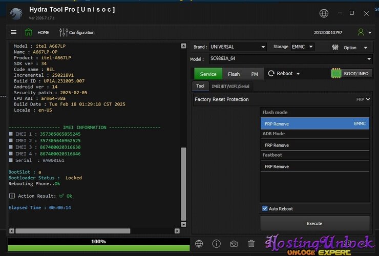Viewport: 379px width, 256px height.
Task: Click the log scroll up arrow
Action: pos(184,46)
